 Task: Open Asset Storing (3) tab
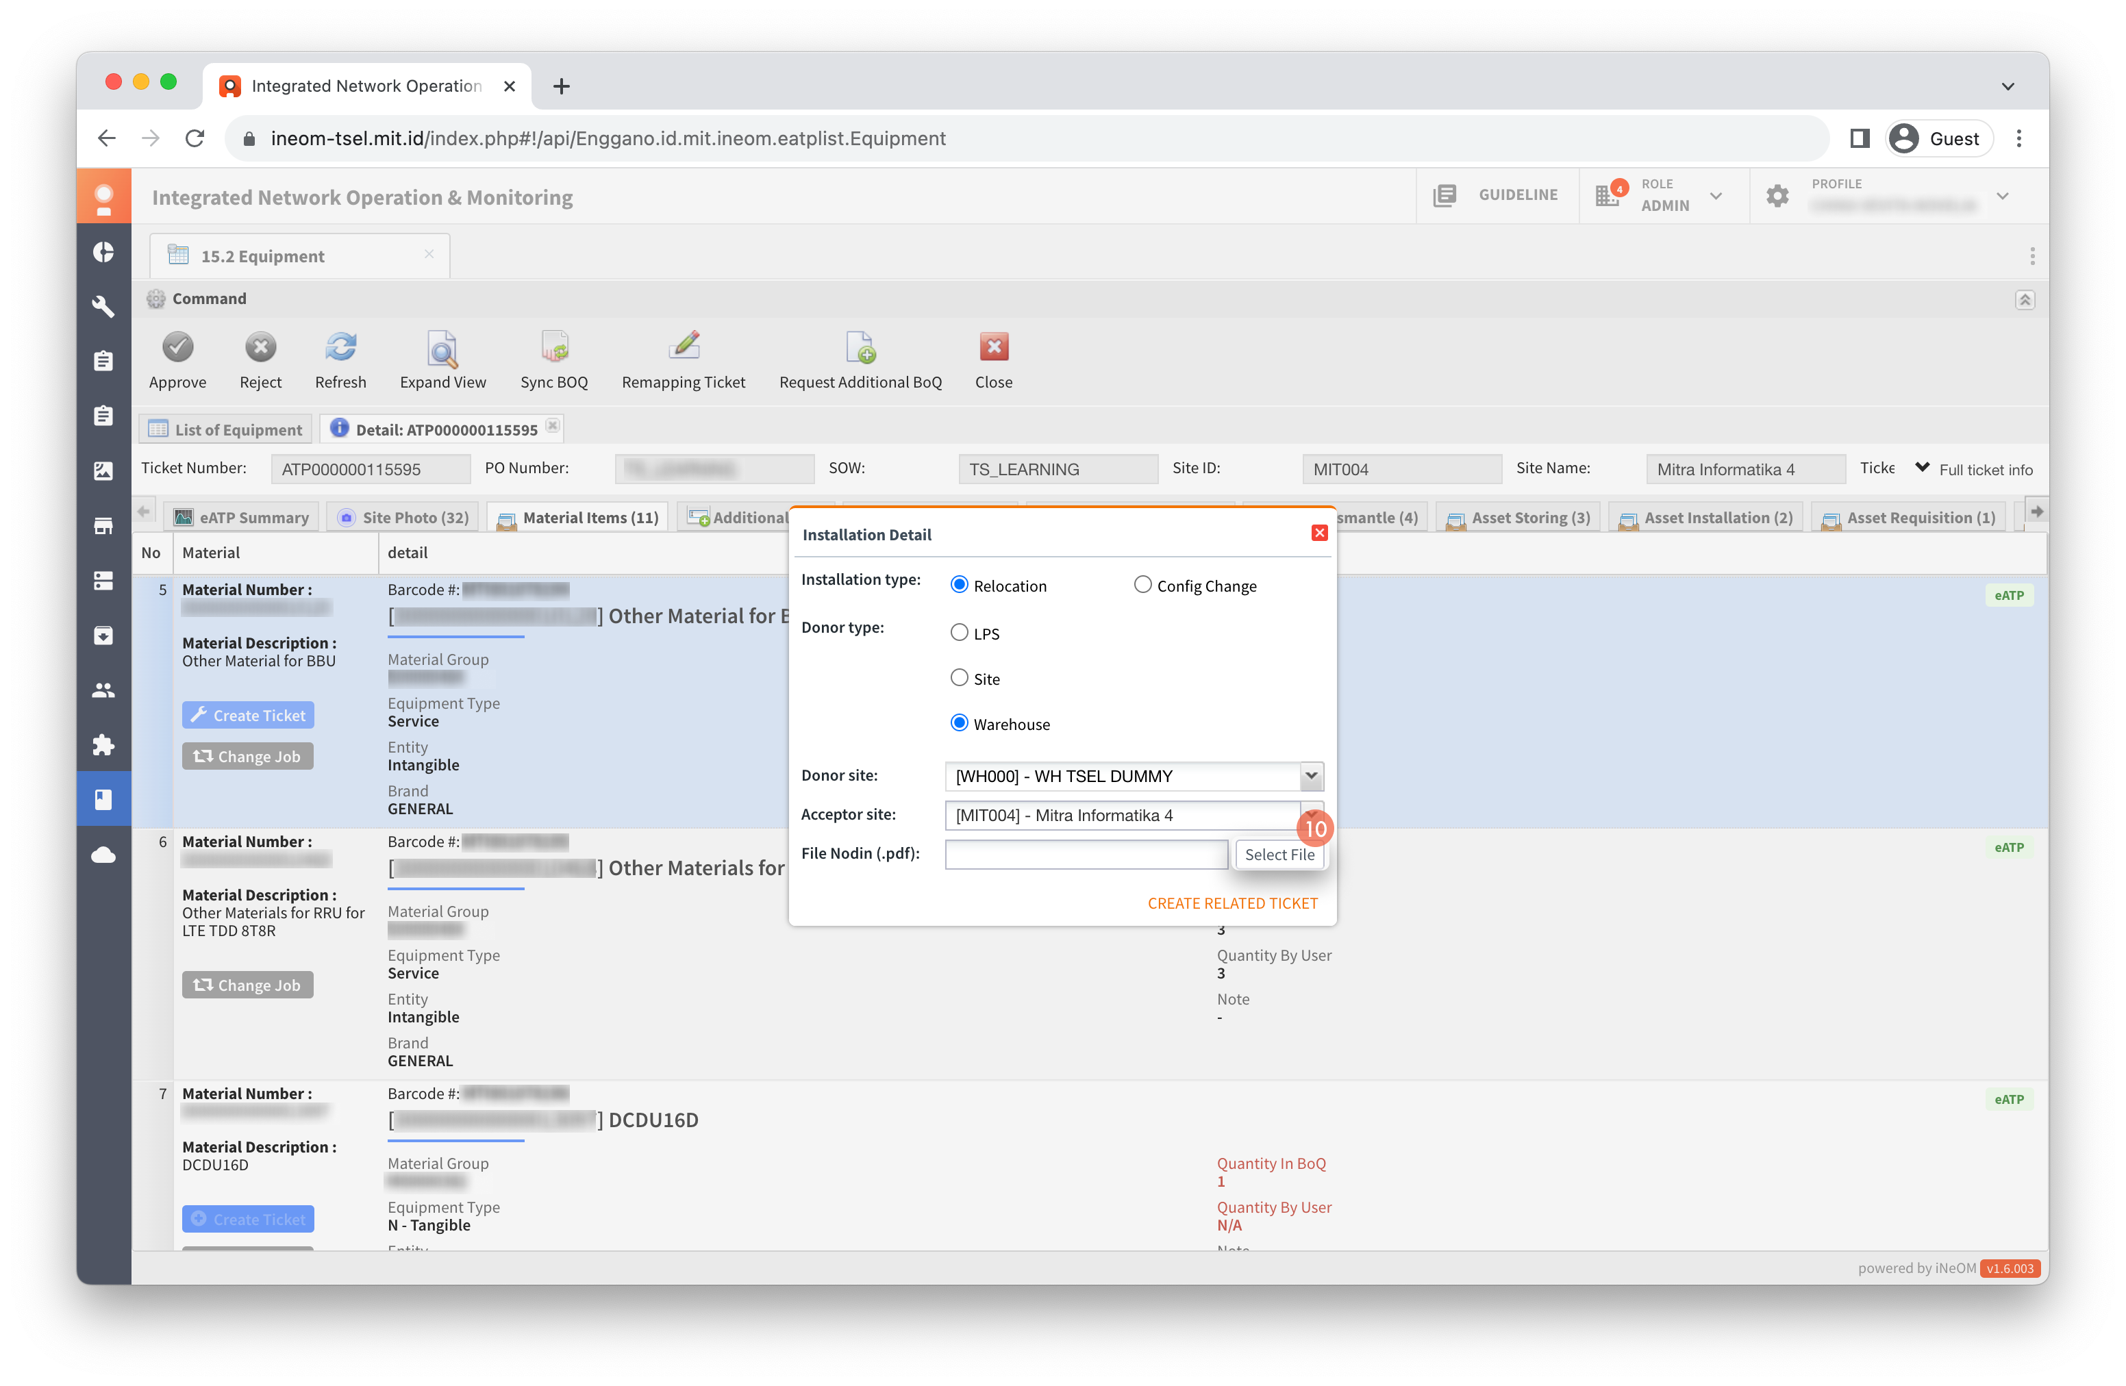1518,517
